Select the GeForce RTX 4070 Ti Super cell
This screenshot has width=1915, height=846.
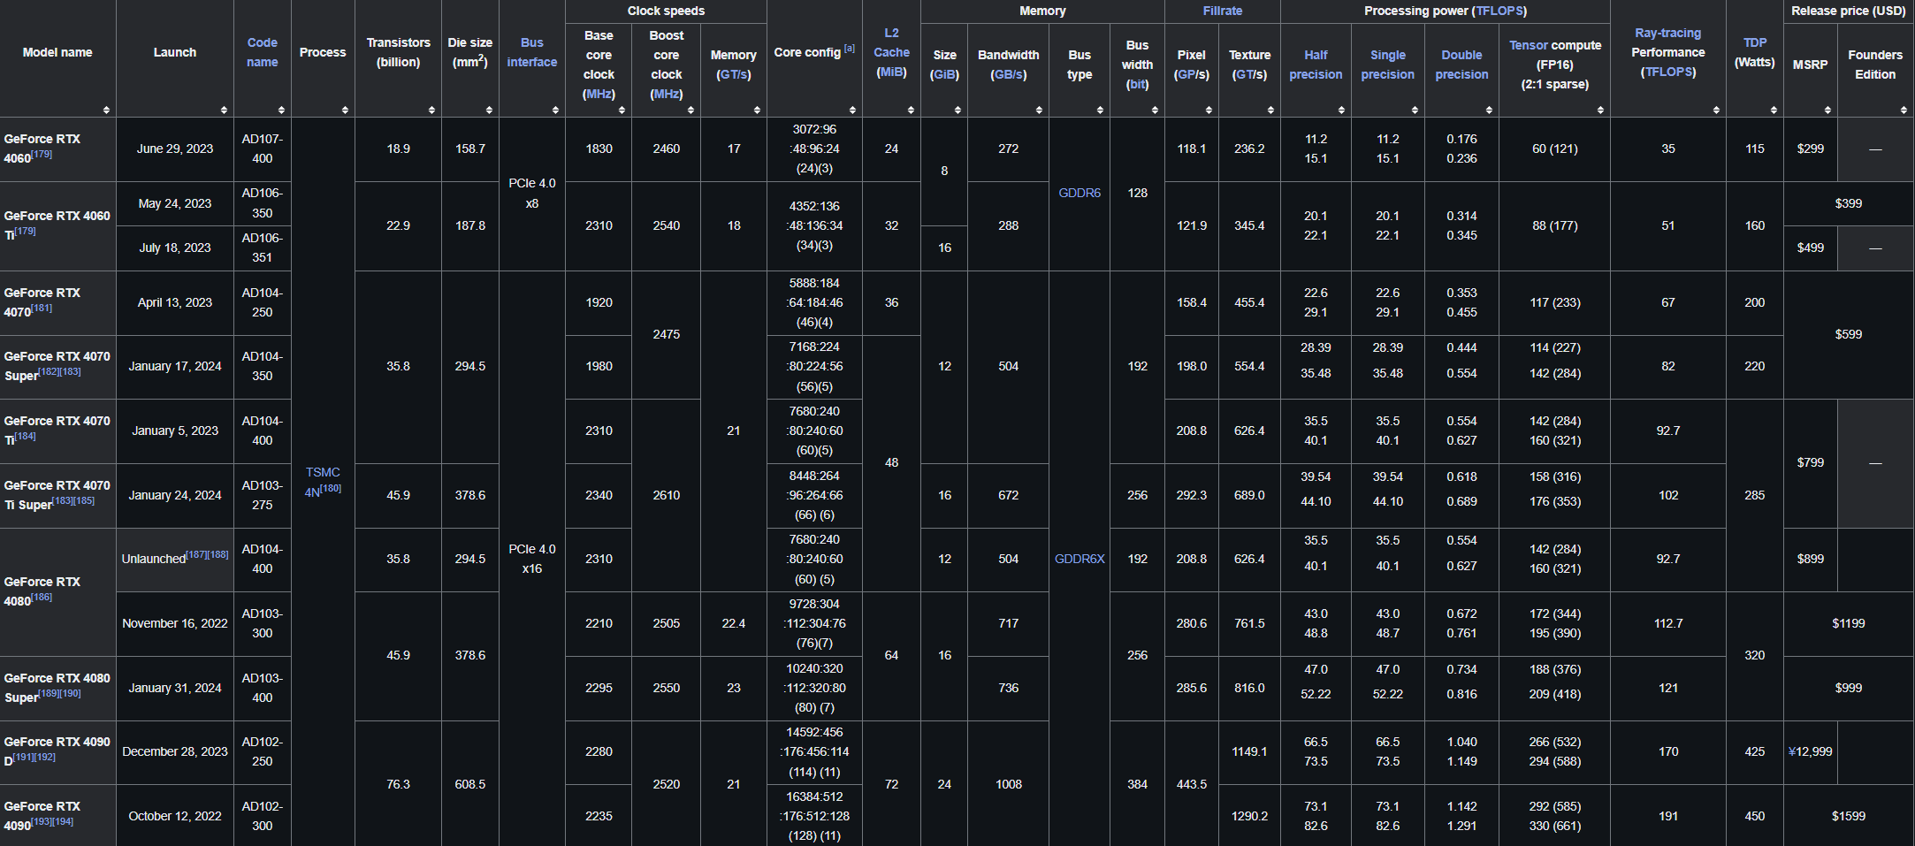pyautogui.click(x=57, y=495)
